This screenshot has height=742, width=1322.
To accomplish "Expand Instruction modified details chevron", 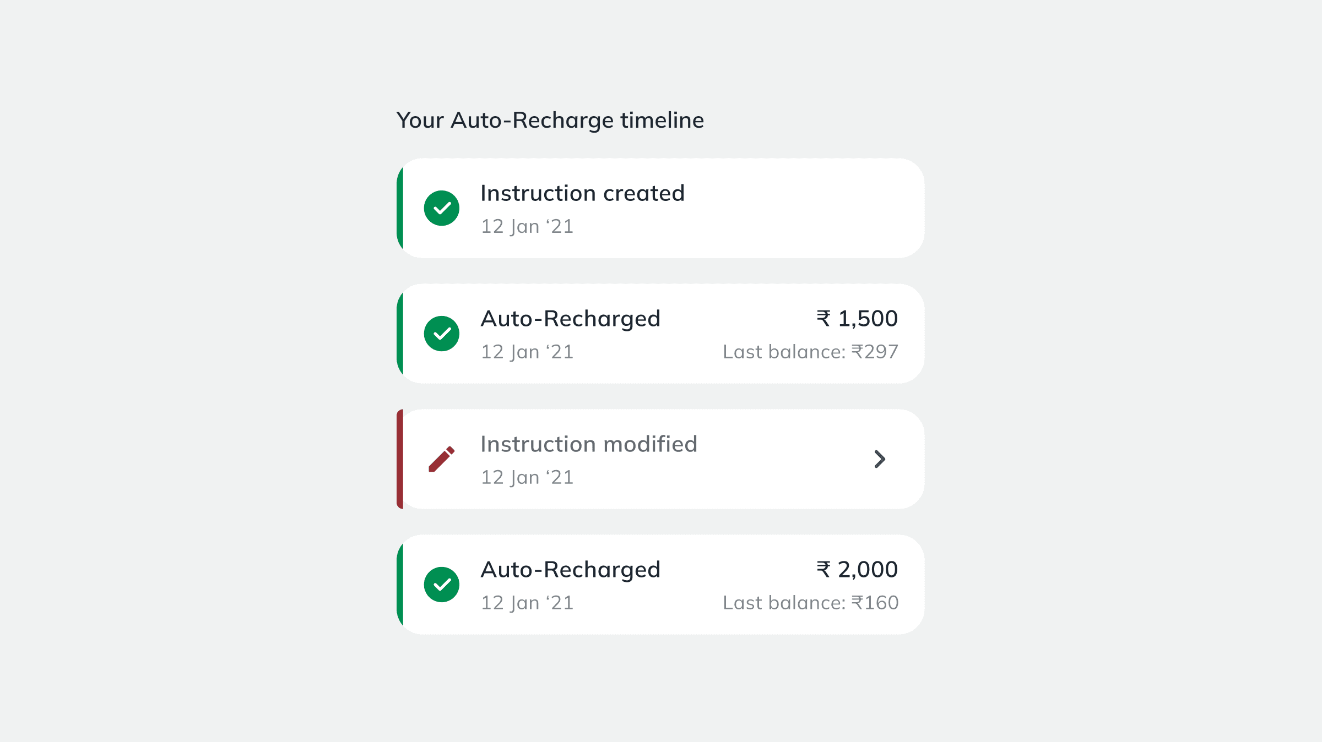I will 880,459.
